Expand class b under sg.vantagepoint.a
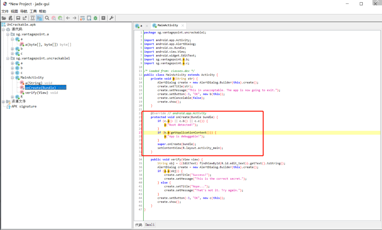This screenshot has width=382, height=230. click(x=12, y=49)
